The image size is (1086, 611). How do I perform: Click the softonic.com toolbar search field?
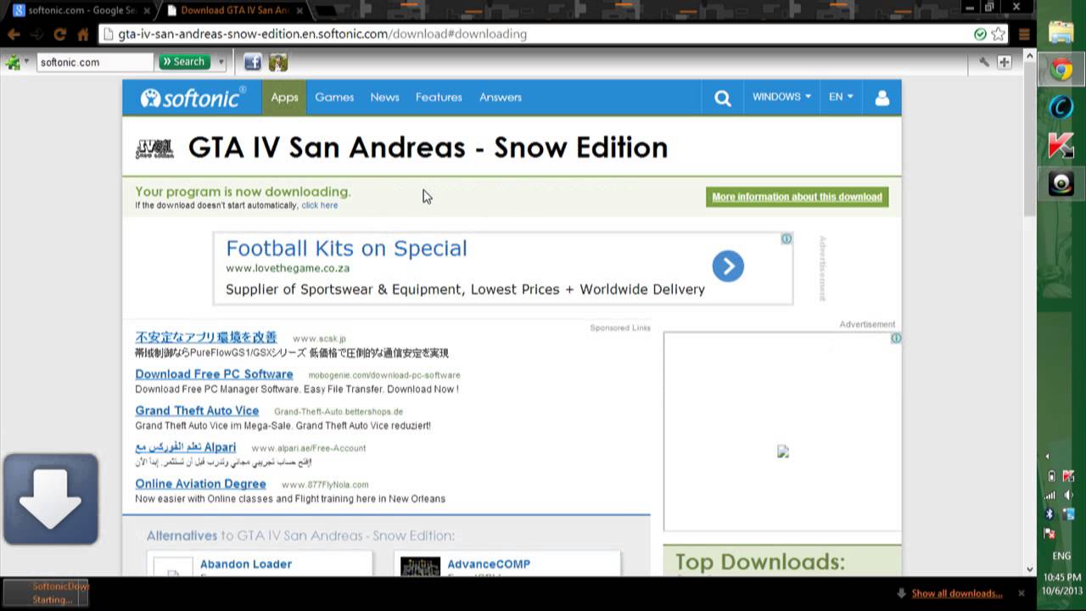pos(95,62)
